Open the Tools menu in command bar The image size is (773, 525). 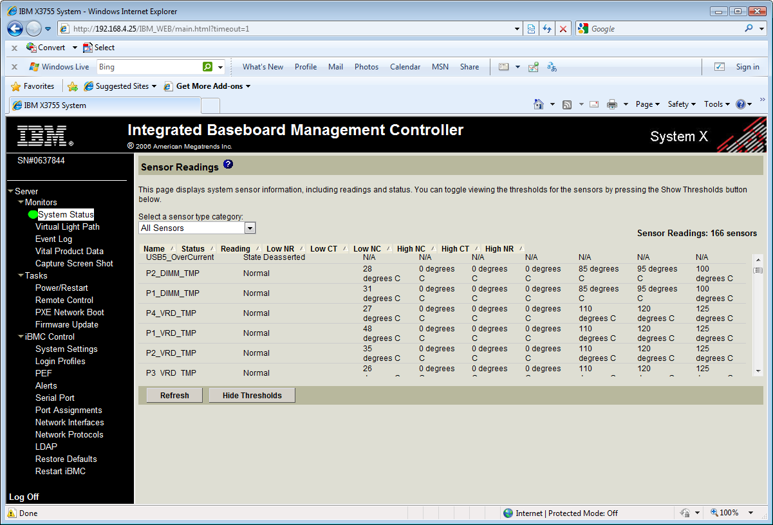(716, 104)
